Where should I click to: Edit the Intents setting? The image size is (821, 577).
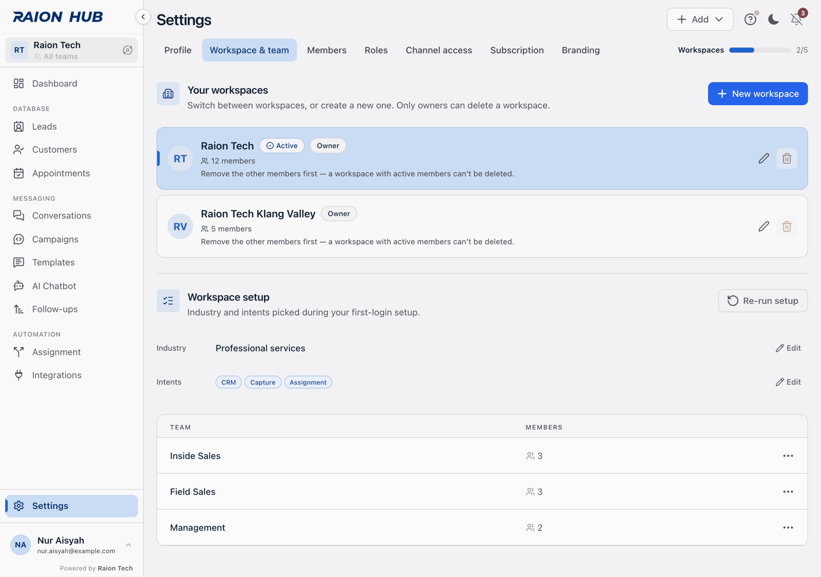788,382
